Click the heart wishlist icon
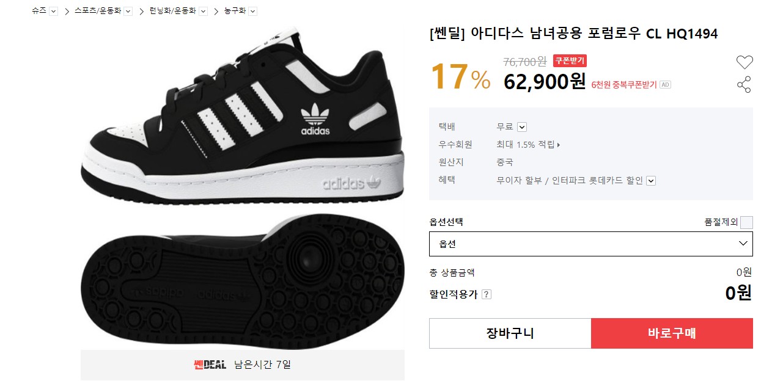772x381 pixels. tap(744, 62)
